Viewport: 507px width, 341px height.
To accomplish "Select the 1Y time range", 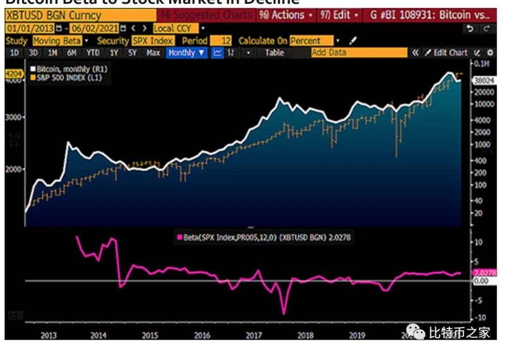I will pos(114,52).
